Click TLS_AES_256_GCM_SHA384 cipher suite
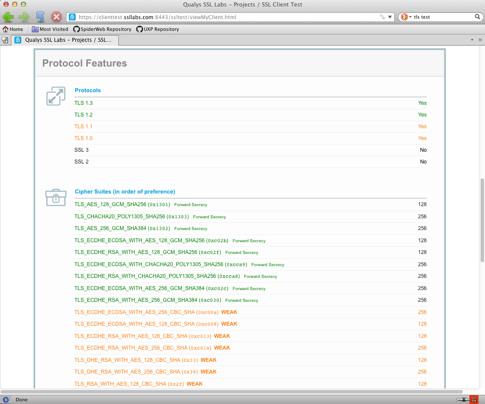Viewport: 485px width, 404px height. point(122,228)
